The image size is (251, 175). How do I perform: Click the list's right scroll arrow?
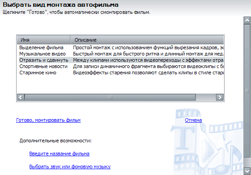click(220, 97)
